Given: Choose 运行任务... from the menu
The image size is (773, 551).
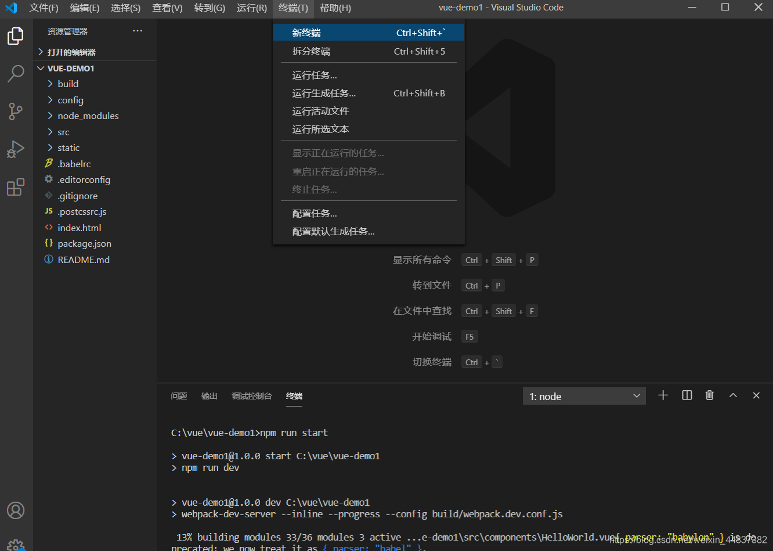Looking at the screenshot, I should (x=369, y=75).
